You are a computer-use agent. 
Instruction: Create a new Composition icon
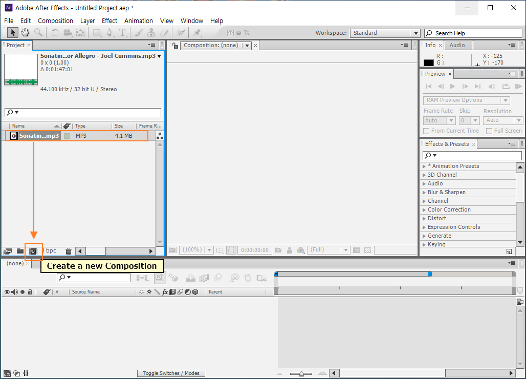click(x=33, y=251)
